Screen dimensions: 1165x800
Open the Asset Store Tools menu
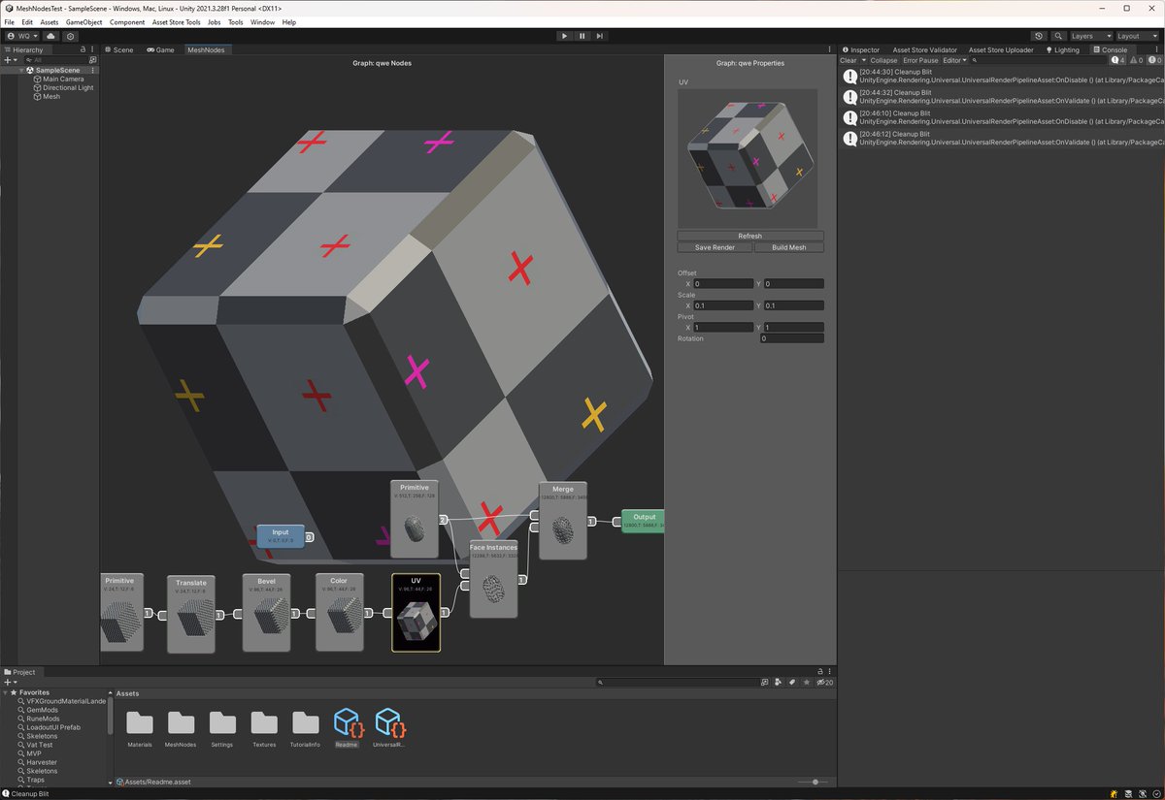[176, 21]
